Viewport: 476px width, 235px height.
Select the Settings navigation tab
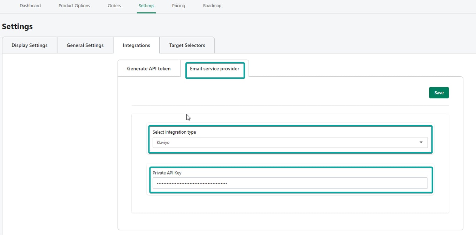tap(146, 6)
